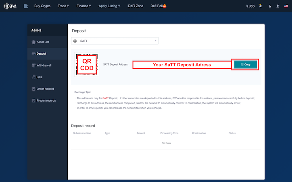Select Deposit in sidebar
Screen dimensions: 292x182
[x=47, y=53]
